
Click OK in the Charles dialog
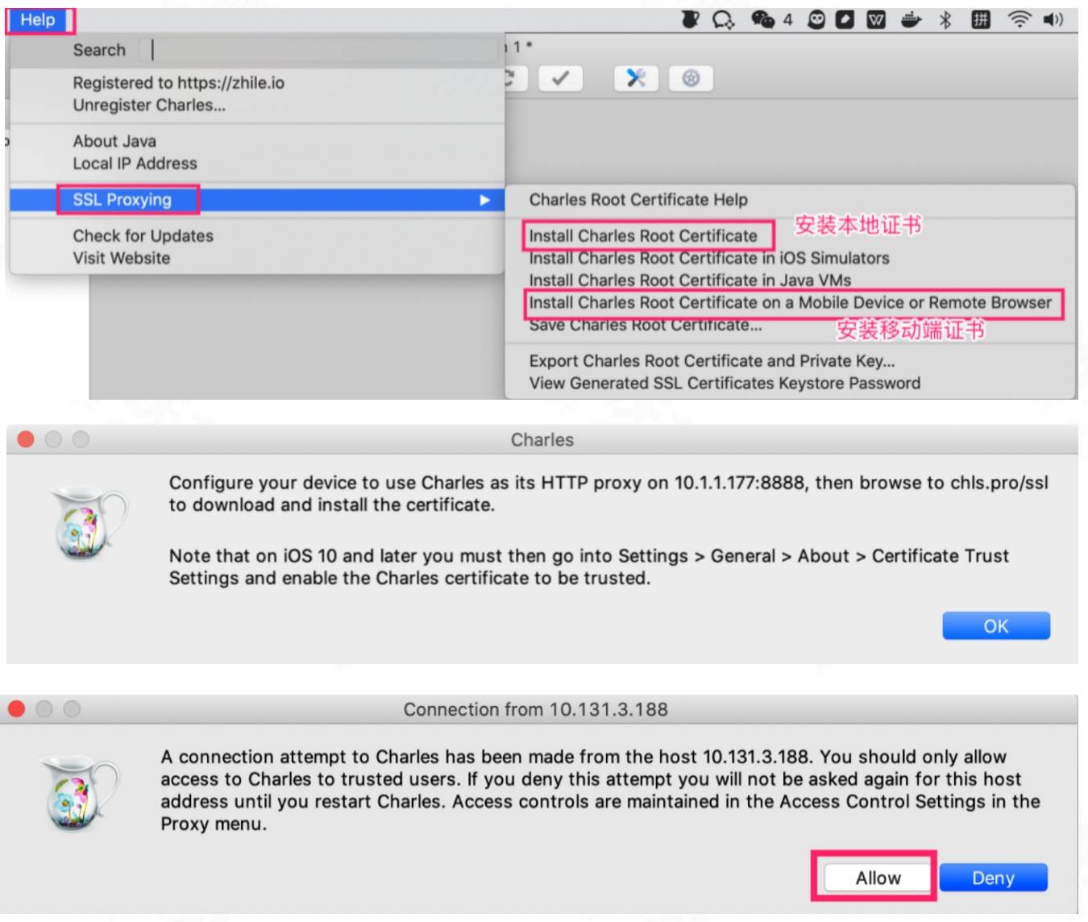pyautogui.click(x=996, y=626)
